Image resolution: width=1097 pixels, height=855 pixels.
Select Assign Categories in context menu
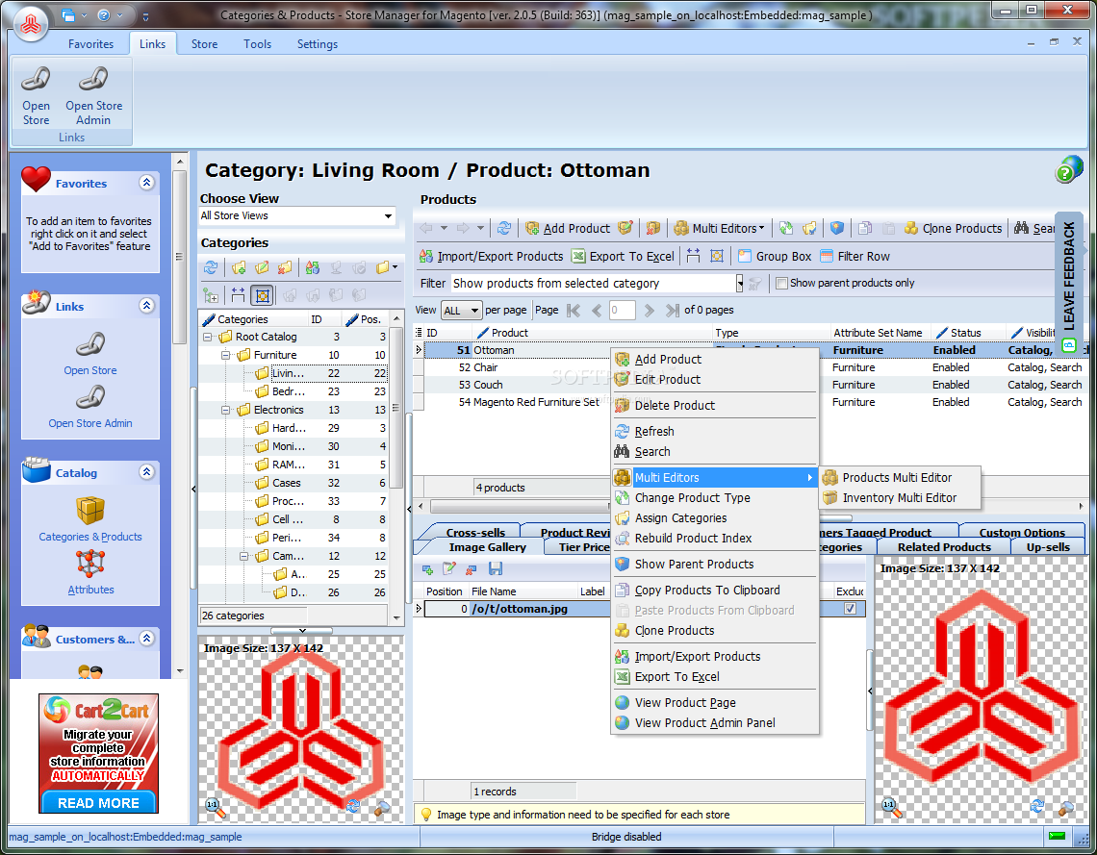(x=715, y=518)
